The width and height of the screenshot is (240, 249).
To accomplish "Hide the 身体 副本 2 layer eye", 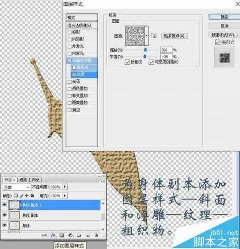I will coord(5,205).
